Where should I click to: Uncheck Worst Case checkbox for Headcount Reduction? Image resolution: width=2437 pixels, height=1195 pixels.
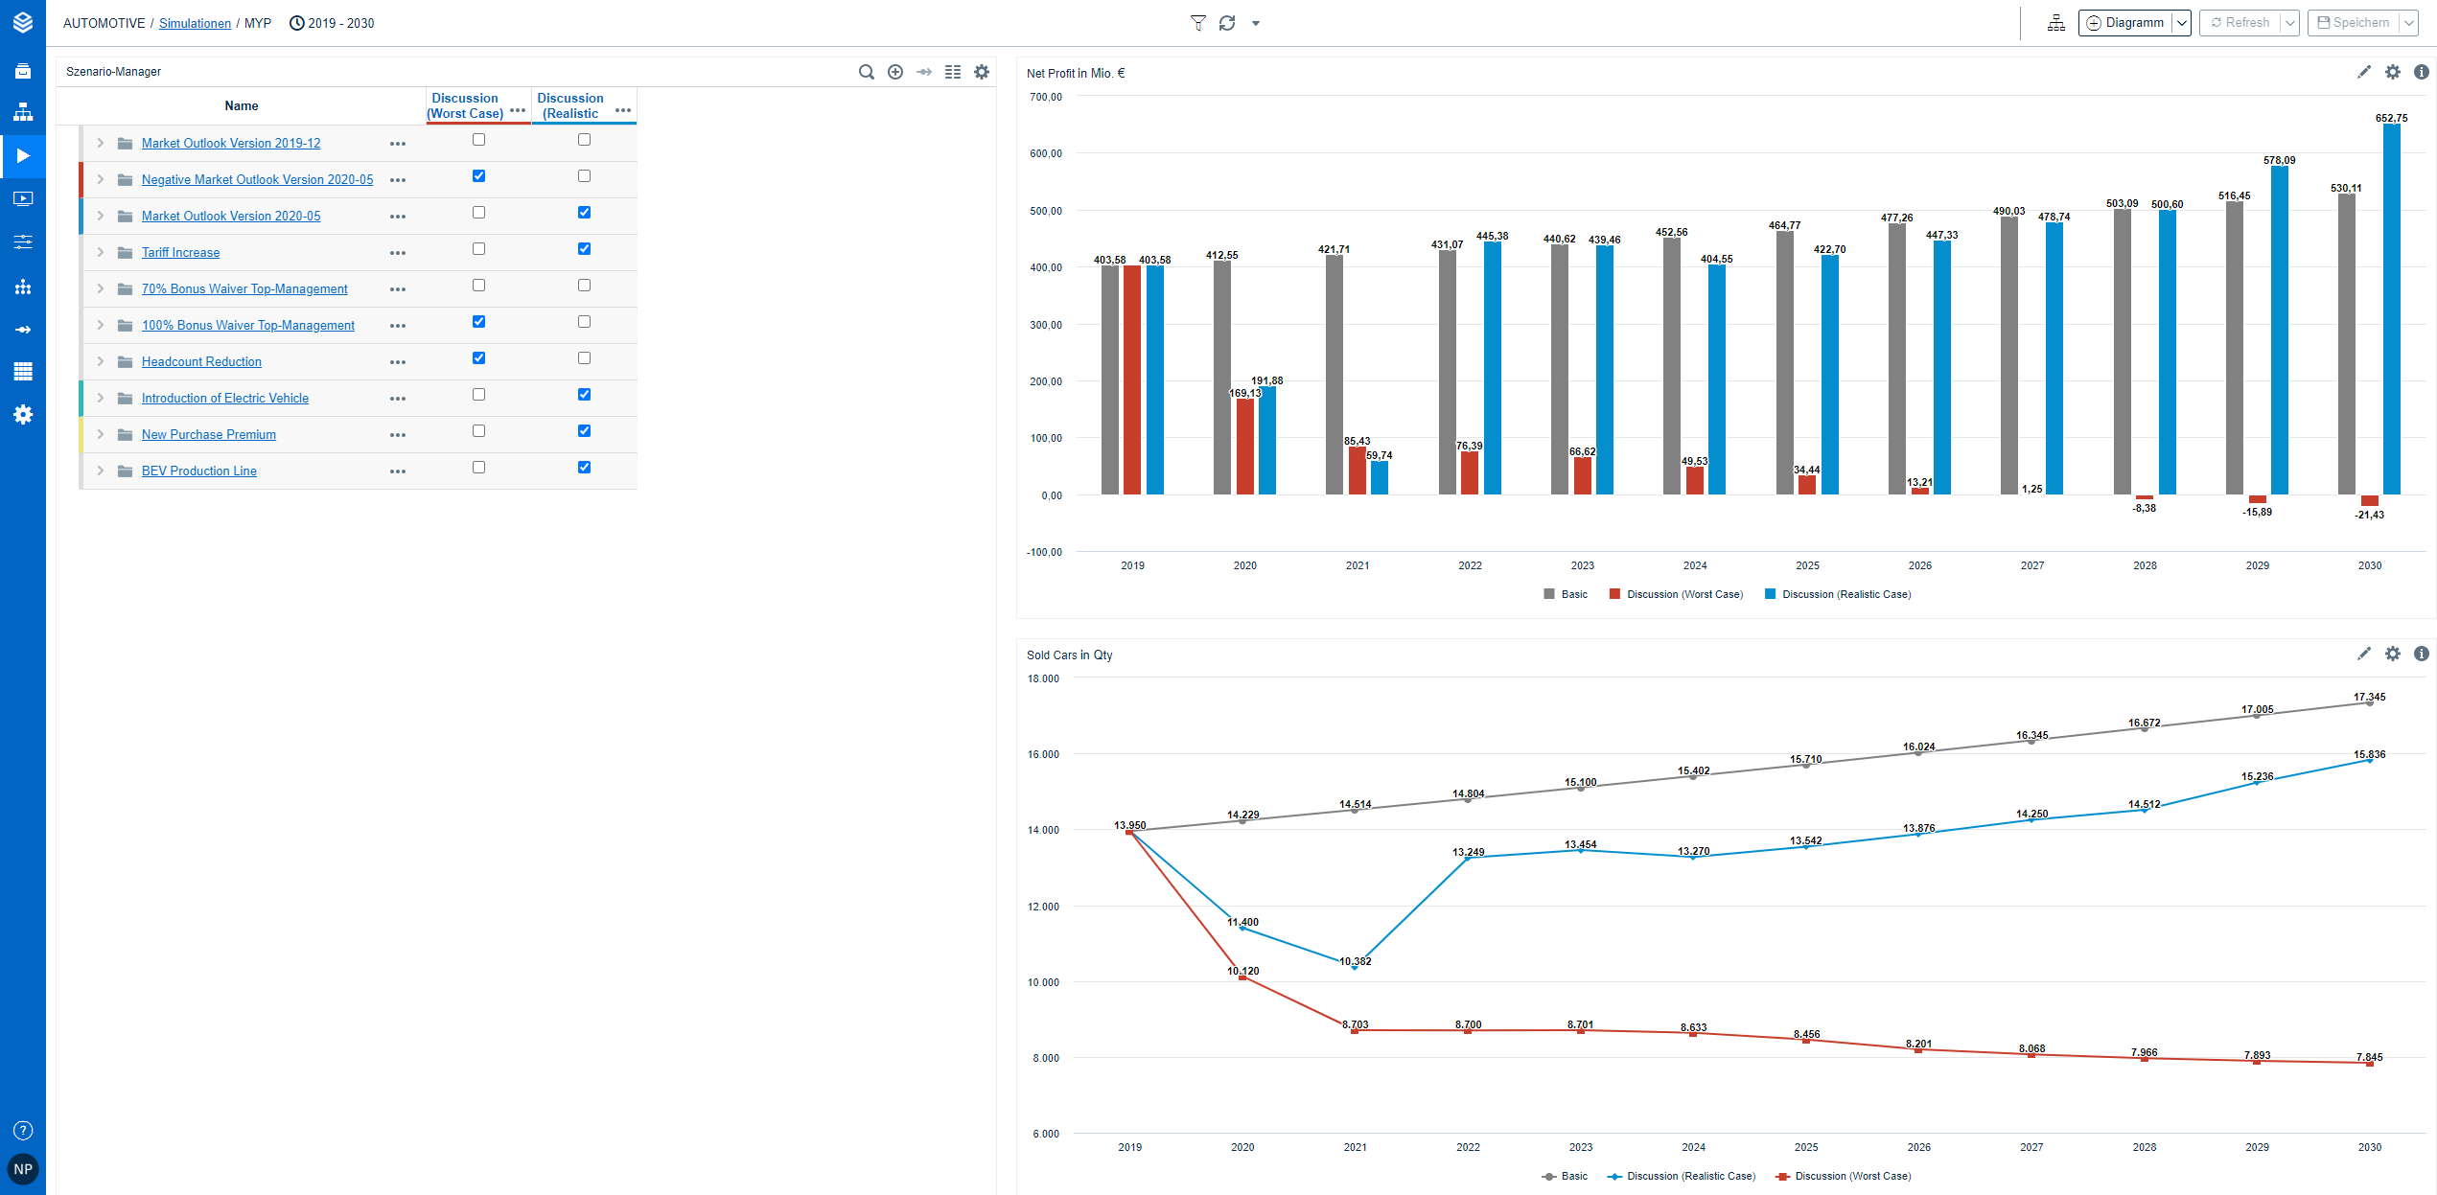point(478,358)
